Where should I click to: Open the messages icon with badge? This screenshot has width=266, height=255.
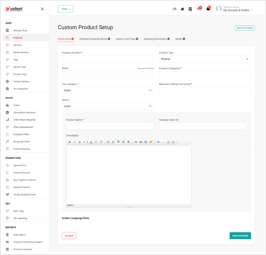pos(199,9)
